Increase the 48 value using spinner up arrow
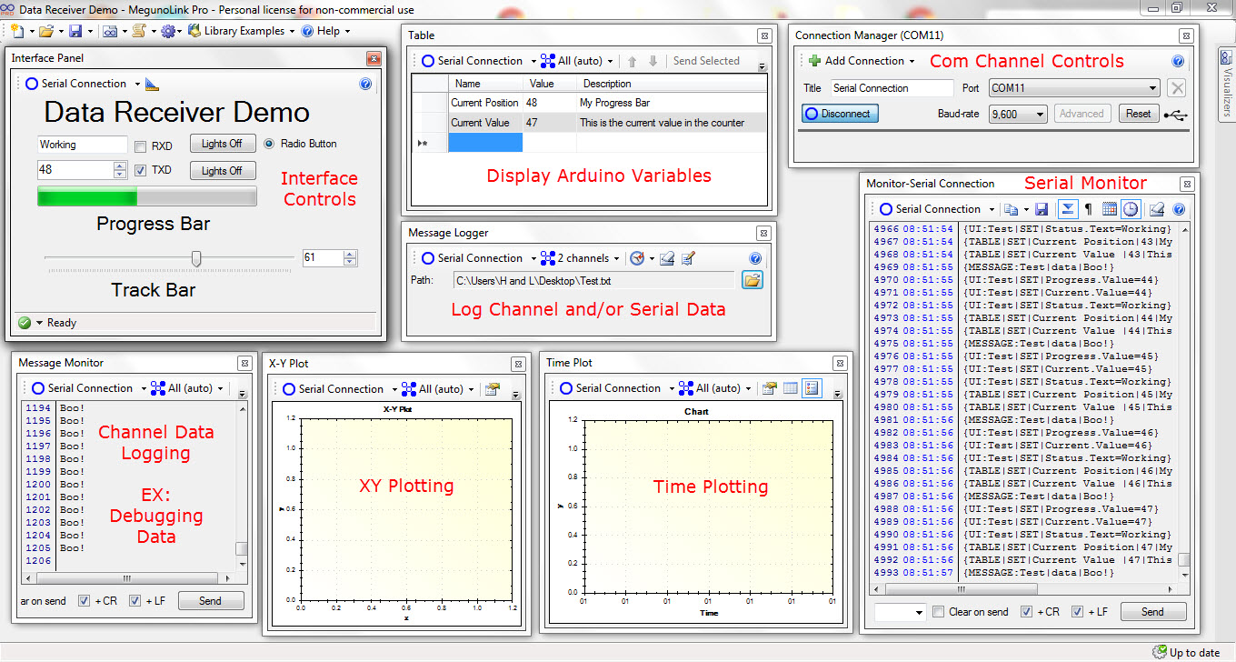Image resolution: width=1236 pixels, height=662 pixels. click(x=120, y=166)
